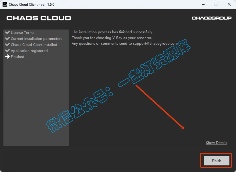Click the License Terms checkmark icon
The width and height of the screenshot is (236, 172).
click(7, 32)
